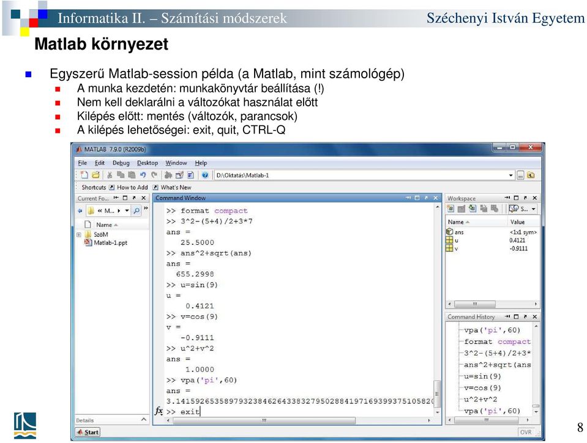Open the Desktop menu
This screenshot has height=443, width=587.
(148, 163)
